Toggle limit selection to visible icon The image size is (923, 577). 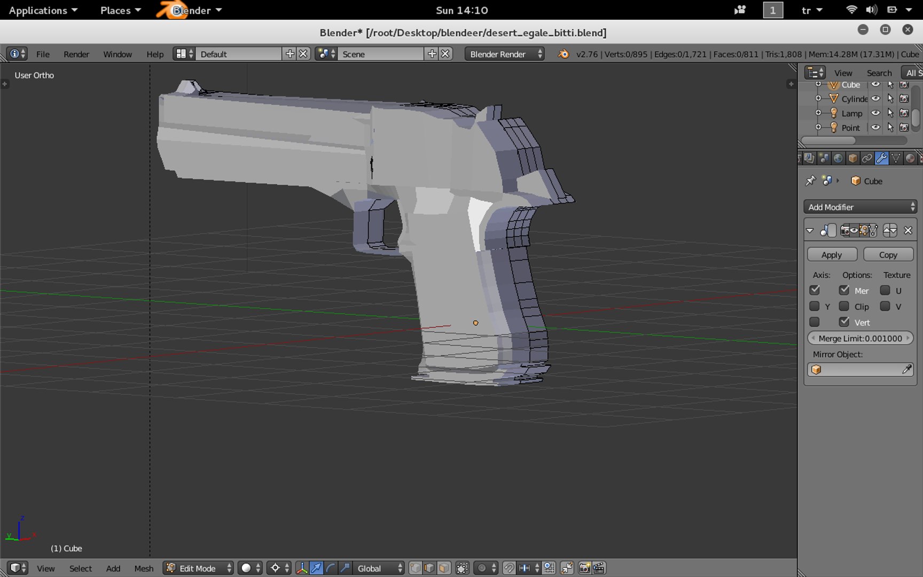463,568
